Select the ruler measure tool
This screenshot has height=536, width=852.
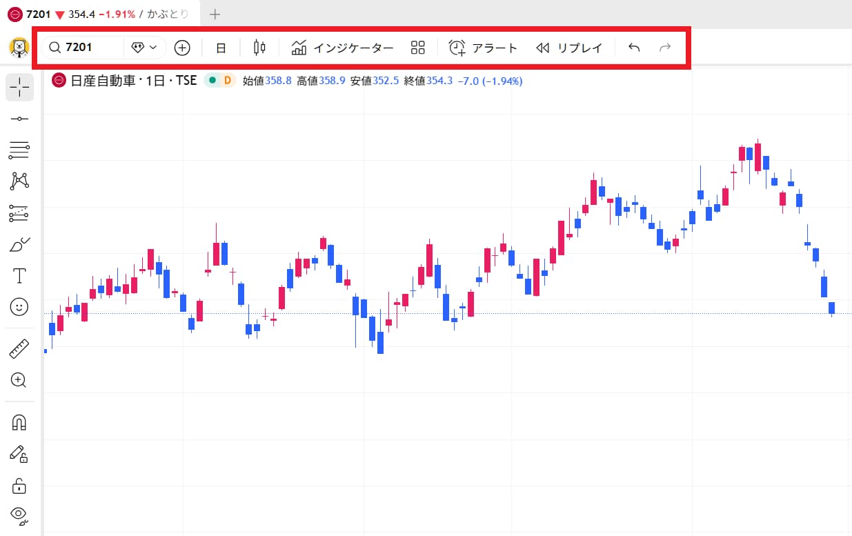click(19, 349)
